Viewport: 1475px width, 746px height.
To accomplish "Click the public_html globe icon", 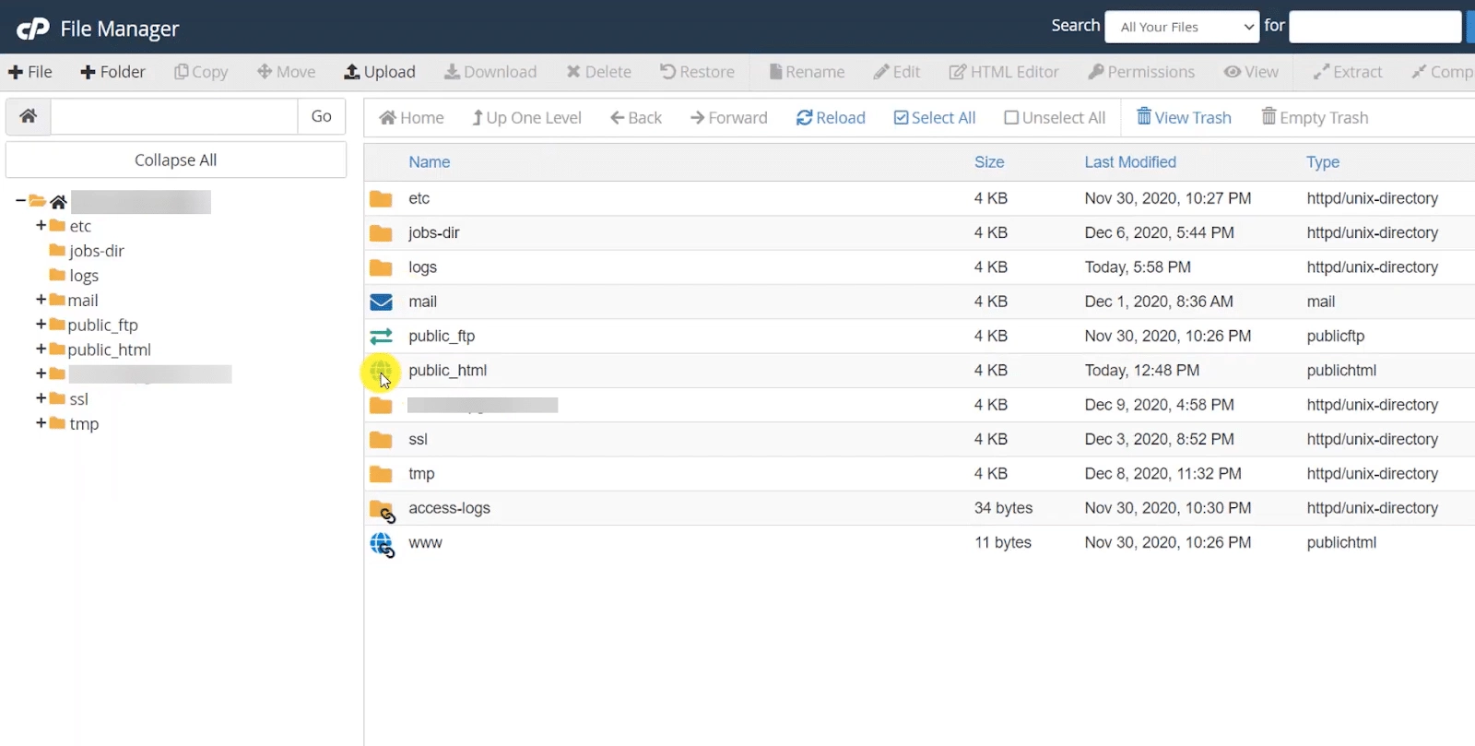I will point(381,371).
